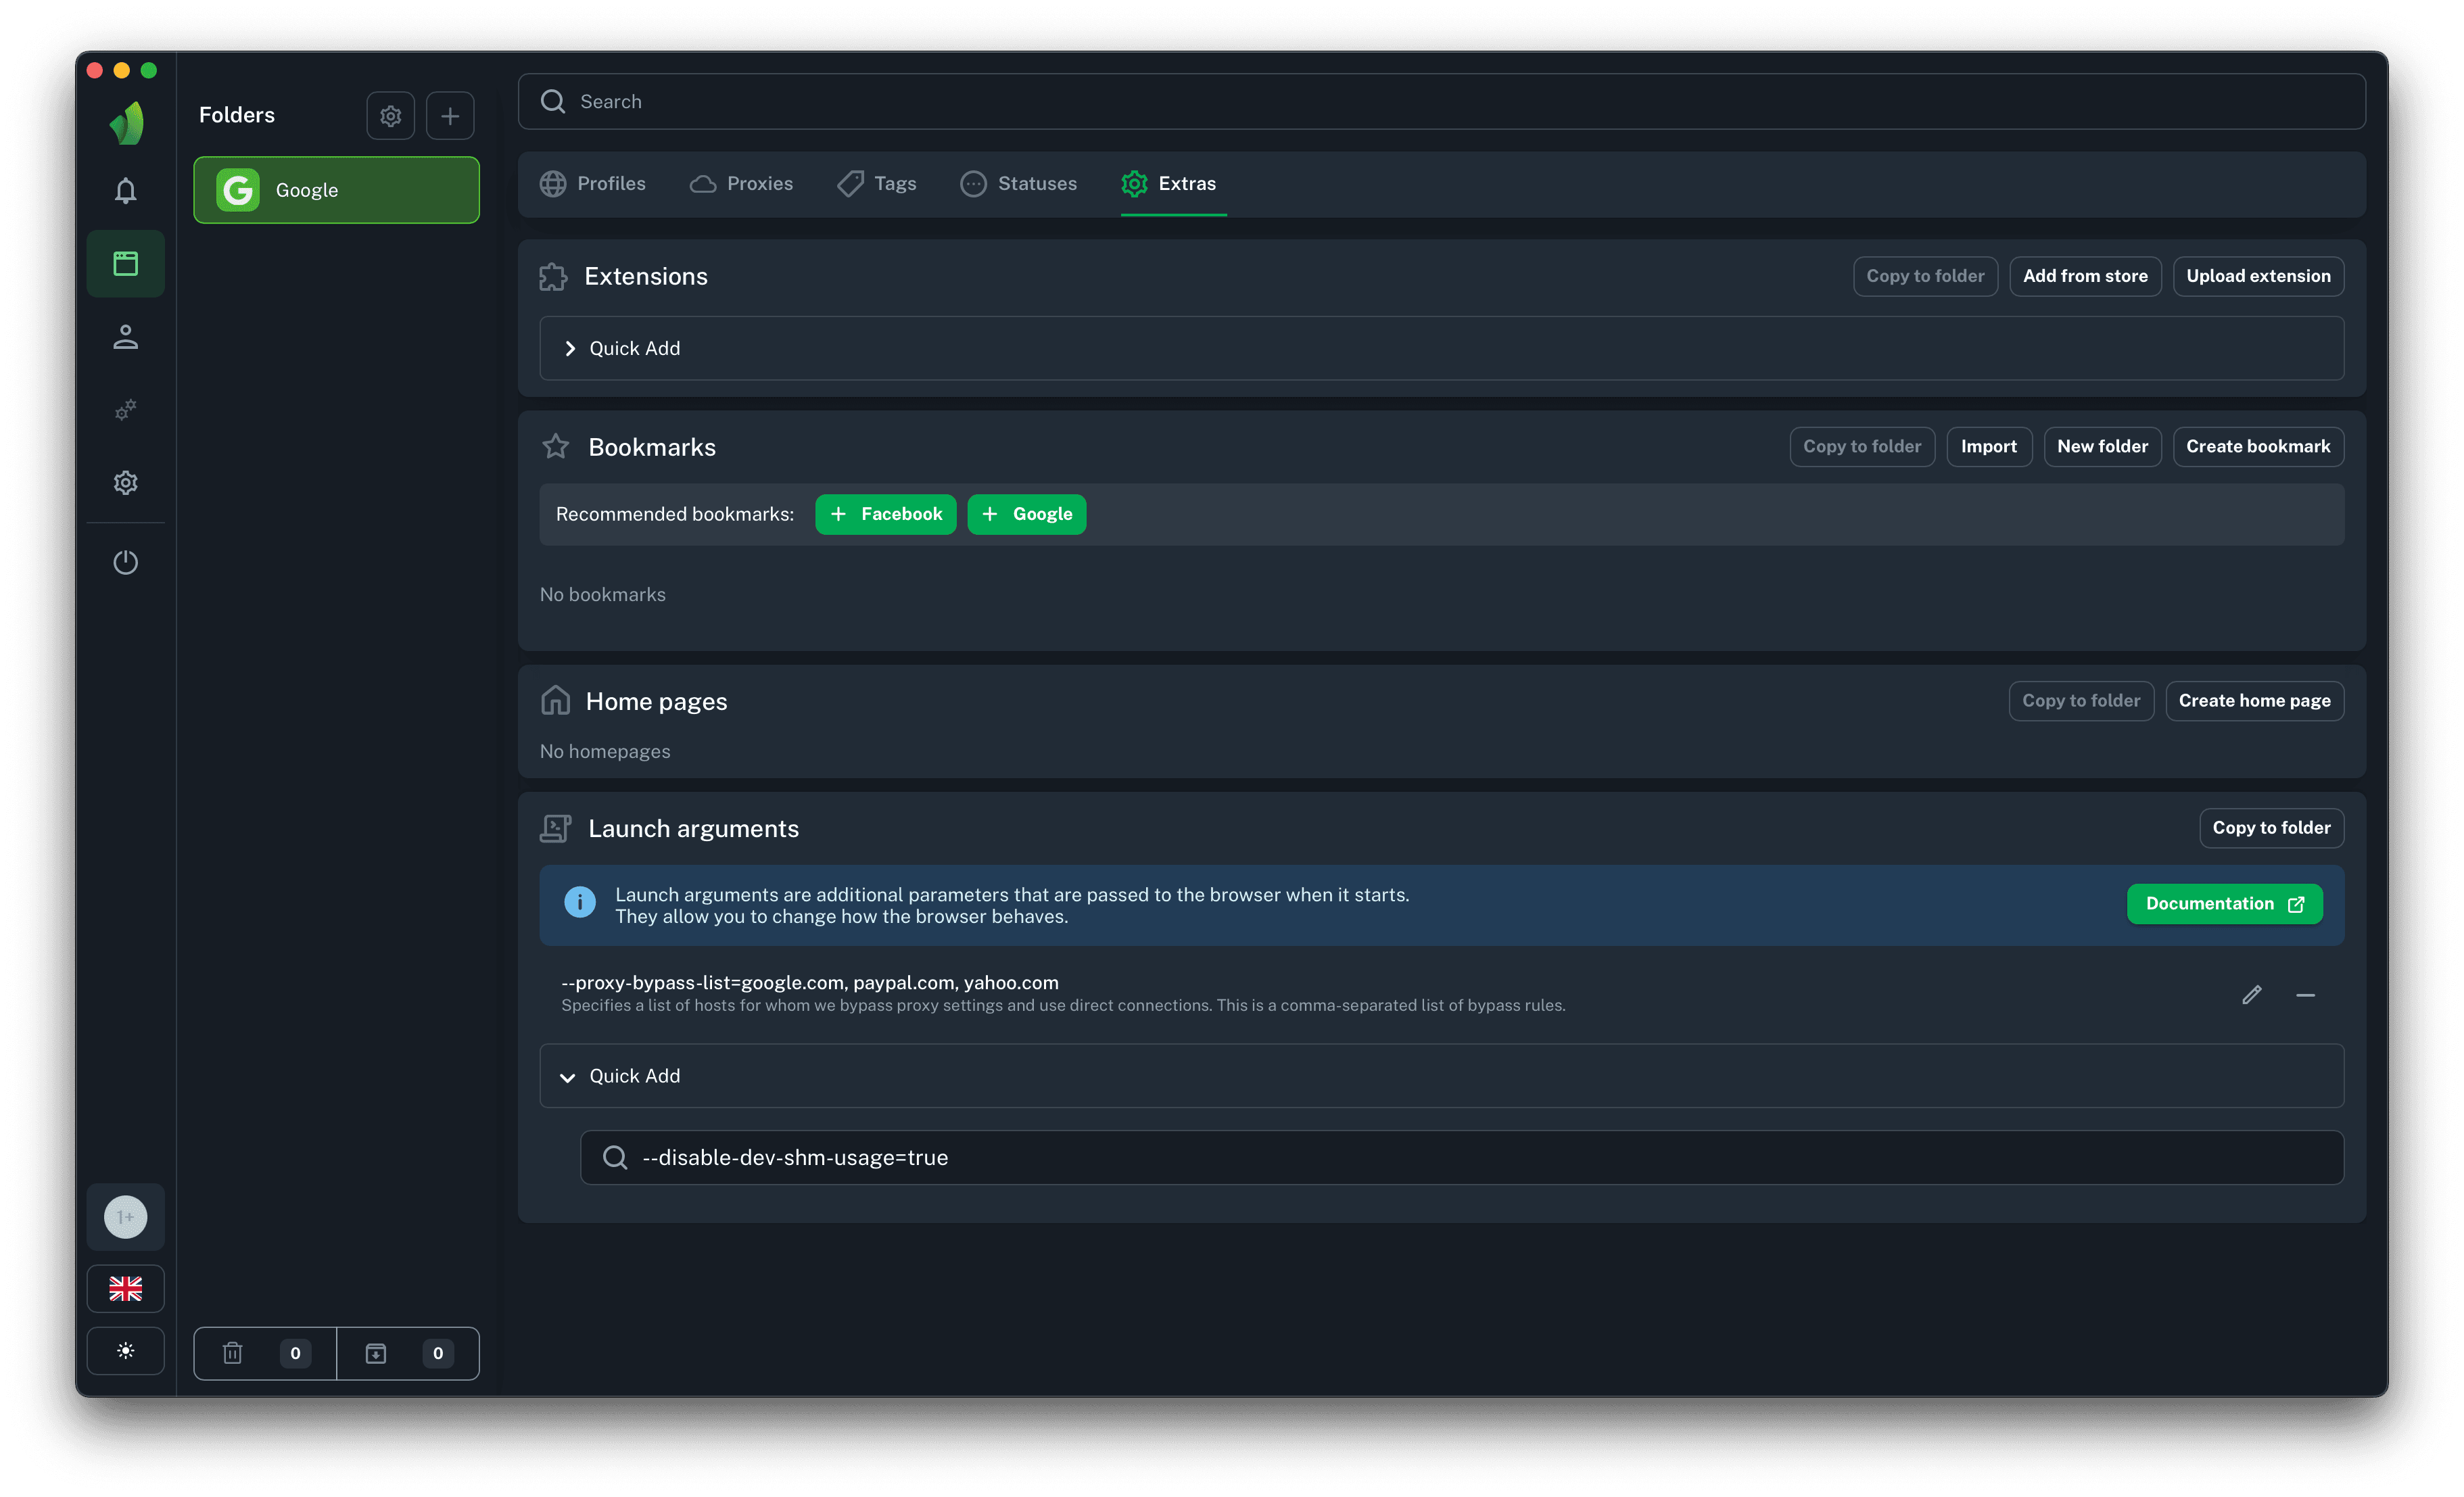
Task: Click the "No bookmarks" text
Action: (x=603, y=595)
